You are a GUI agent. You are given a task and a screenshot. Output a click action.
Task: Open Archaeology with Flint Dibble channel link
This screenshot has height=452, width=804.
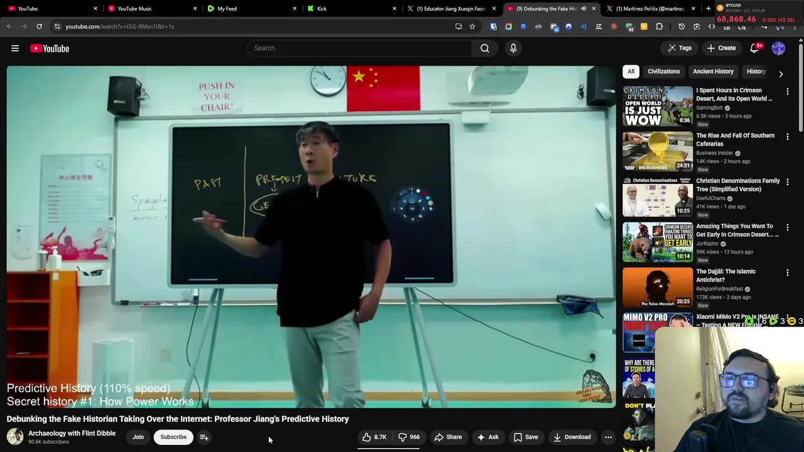[x=72, y=433]
